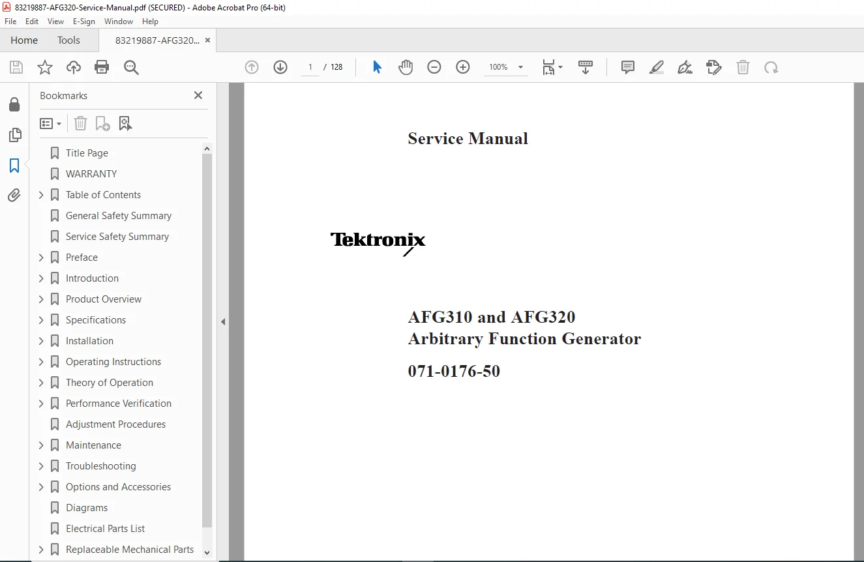Expand the Theory of Operation bookmark

coord(41,383)
